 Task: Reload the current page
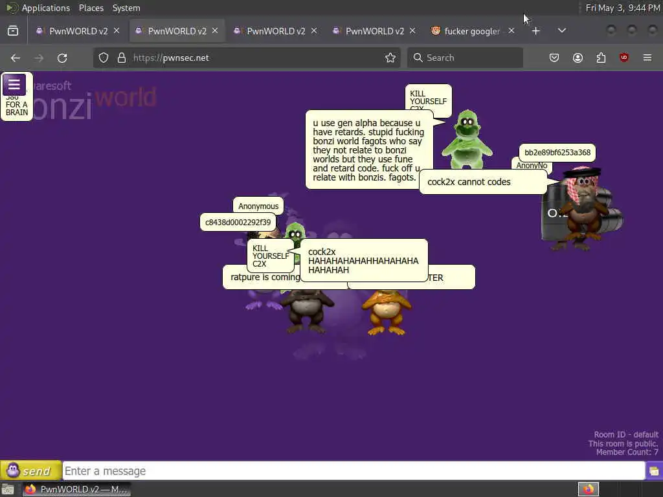point(62,58)
